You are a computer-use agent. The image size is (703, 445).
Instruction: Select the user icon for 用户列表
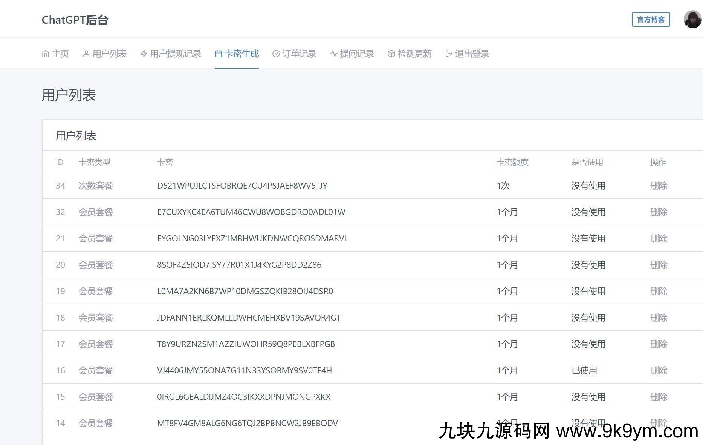(86, 54)
